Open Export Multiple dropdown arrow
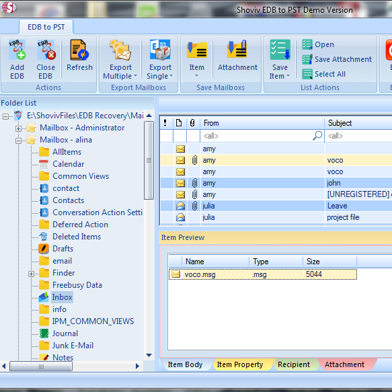 [136, 76]
